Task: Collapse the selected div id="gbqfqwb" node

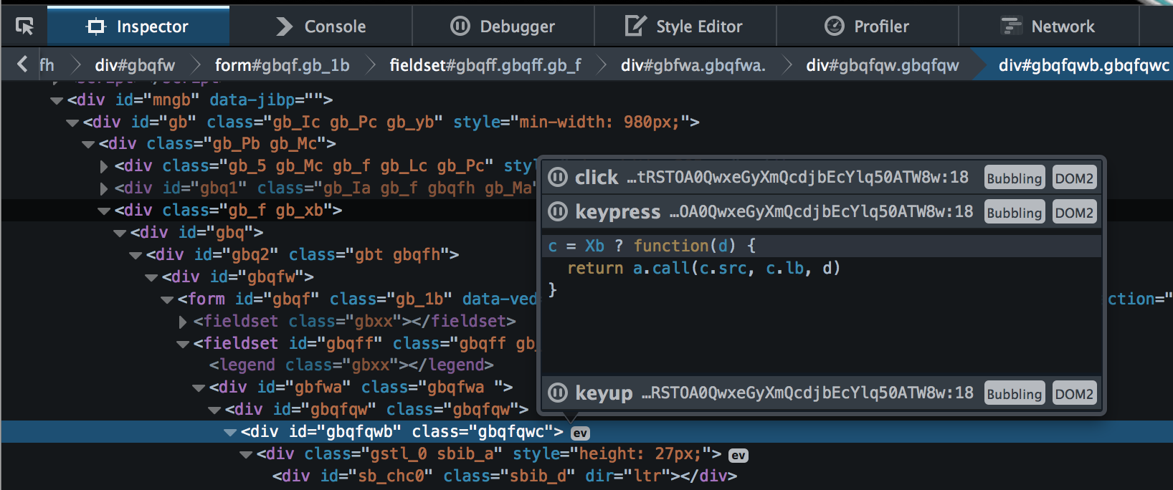Action: [230, 433]
